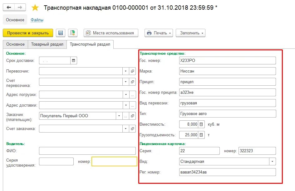Click Вместимость value 8,000
The height and width of the screenshot is (191, 295).
189,124
